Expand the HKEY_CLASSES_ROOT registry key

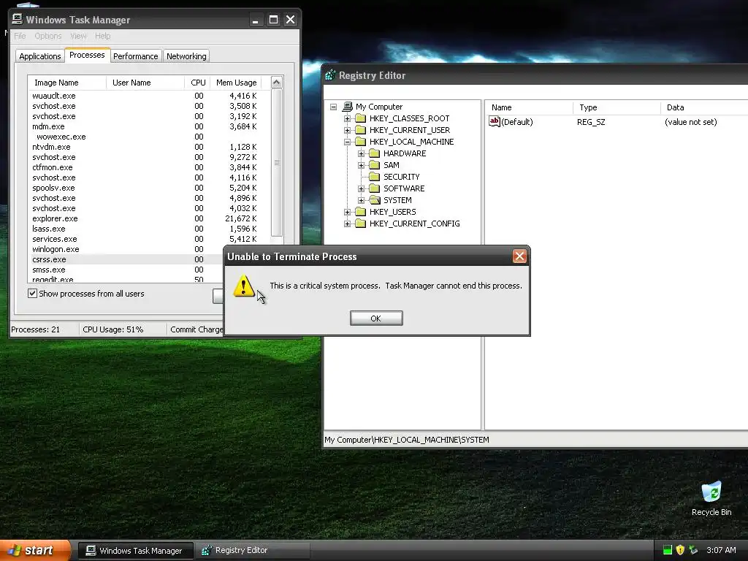[347, 118]
